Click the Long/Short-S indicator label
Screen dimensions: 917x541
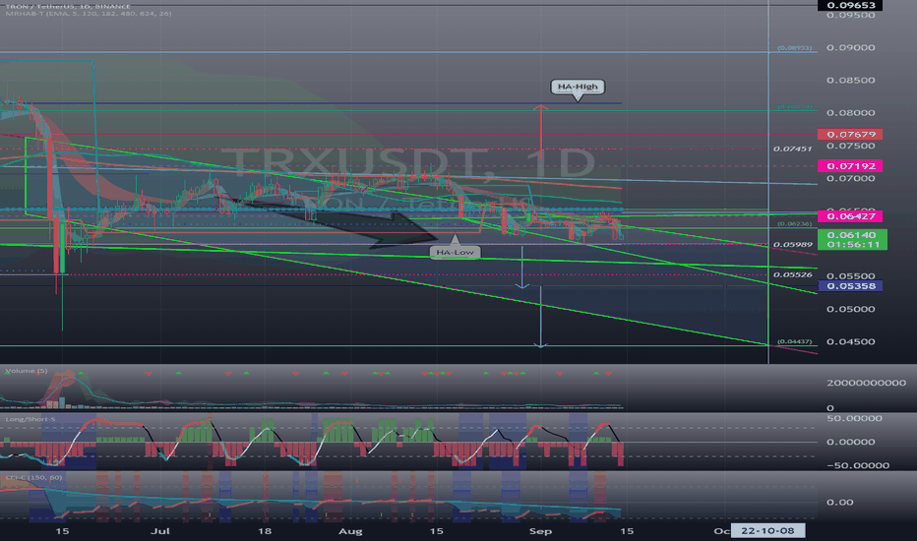[31, 419]
